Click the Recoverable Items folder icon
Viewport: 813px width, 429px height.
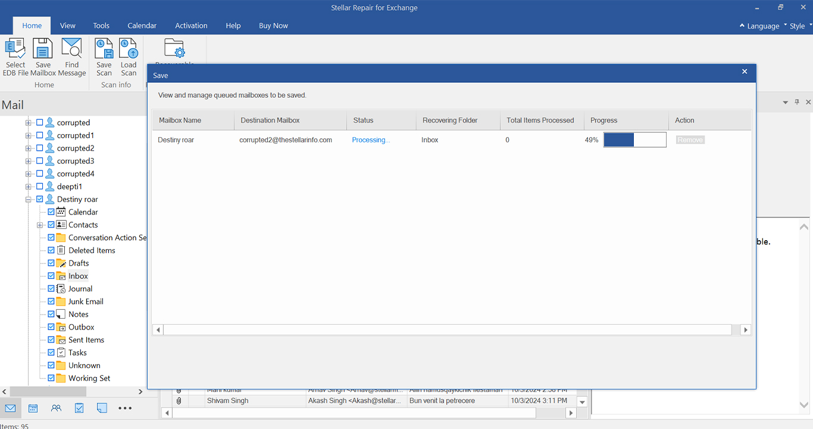[x=174, y=48]
